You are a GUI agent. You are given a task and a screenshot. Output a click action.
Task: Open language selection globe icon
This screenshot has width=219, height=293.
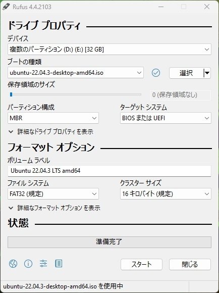[13, 264]
